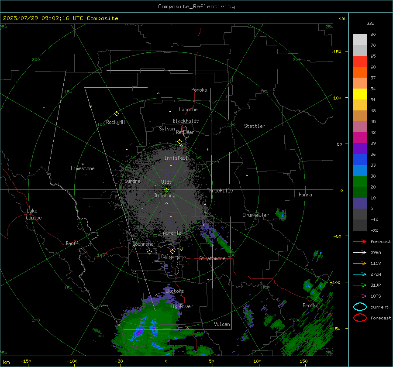
Task: Click the Airdrie city label
Action: point(172,233)
